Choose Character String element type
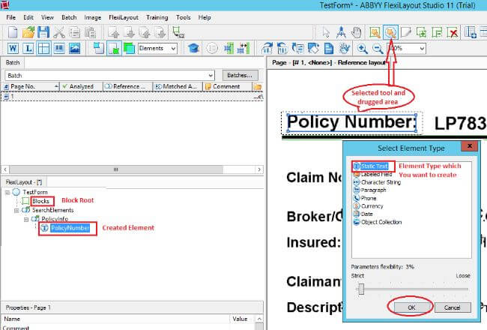 (x=381, y=182)
